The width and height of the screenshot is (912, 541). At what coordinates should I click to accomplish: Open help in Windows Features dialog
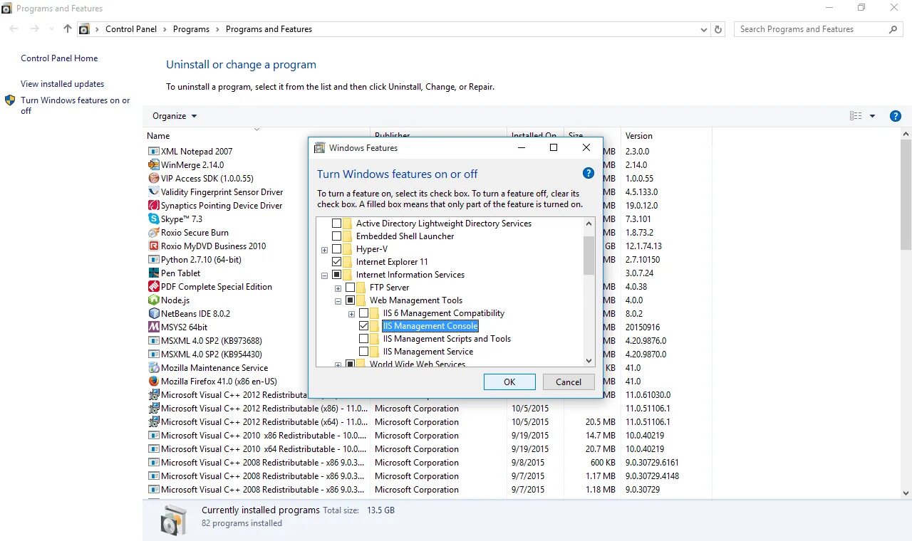(588, 173)
